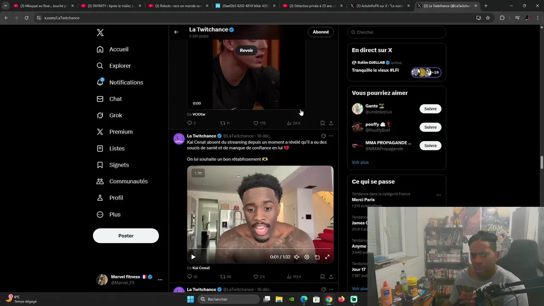Open Plus more options menu
544x306 pixels.
click(108, 215)
